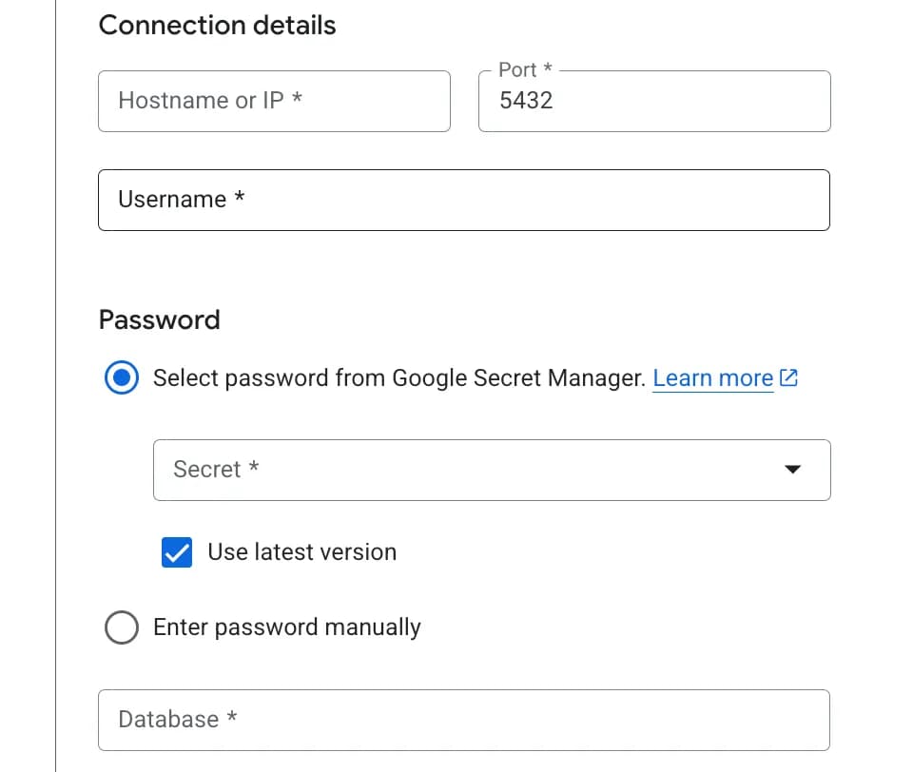Focus the Hostname or IP input field

[274, 101]
